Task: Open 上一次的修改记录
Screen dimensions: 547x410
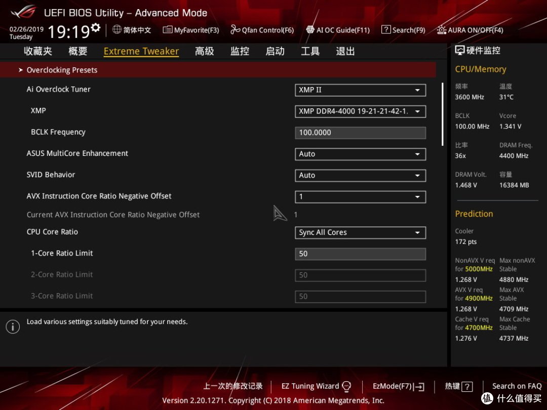Action: (x=233, y=386)
